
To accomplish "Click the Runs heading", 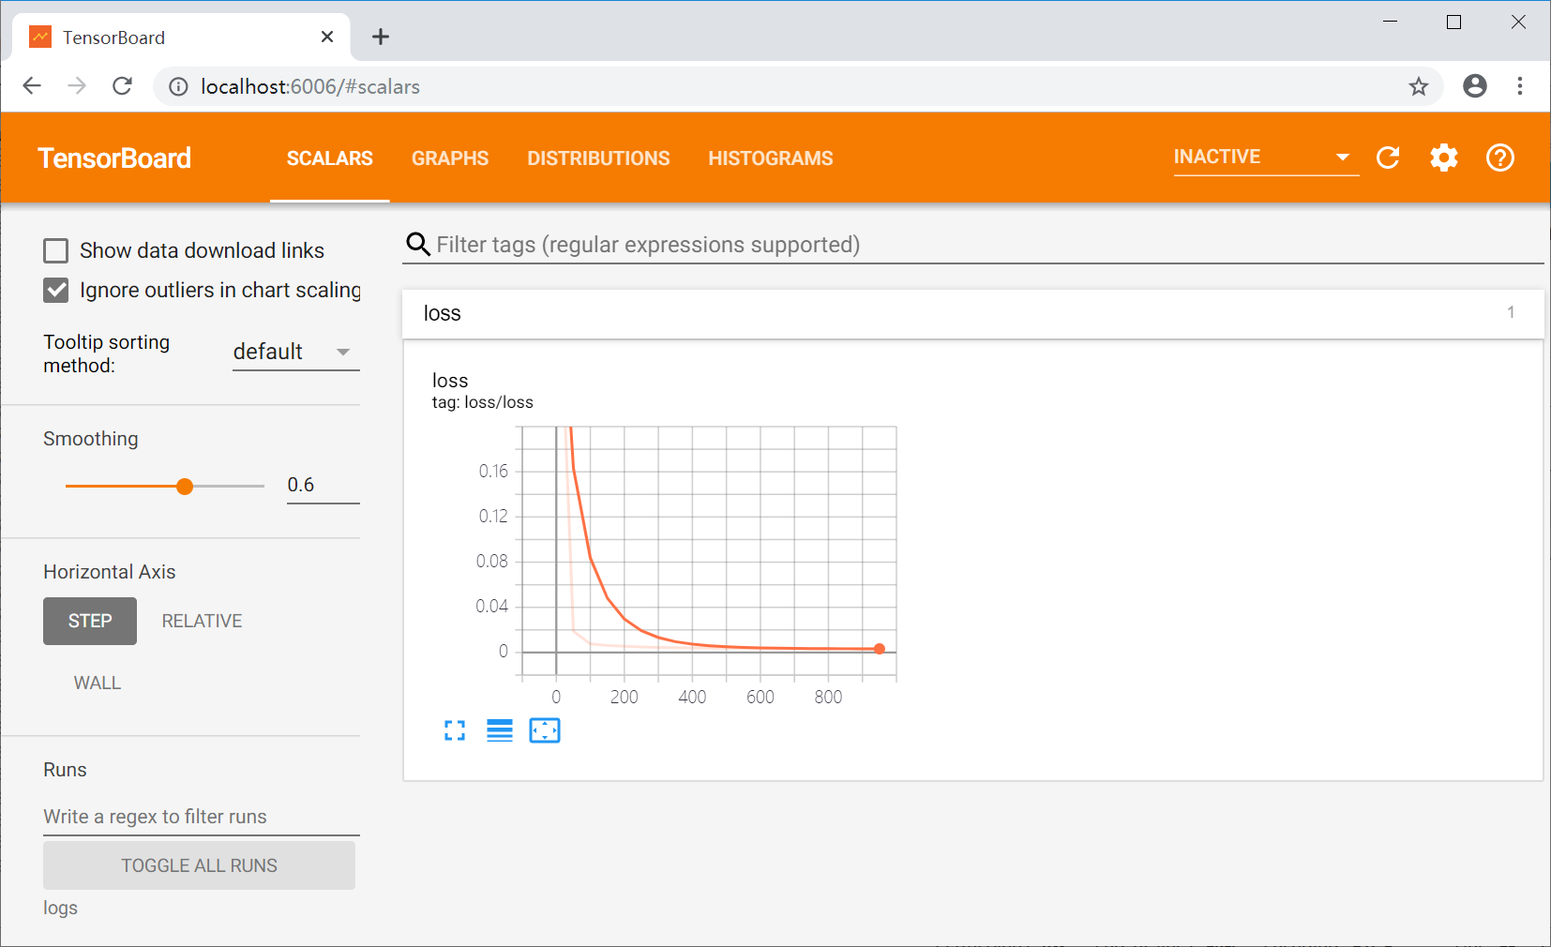I will click(65, 770).
